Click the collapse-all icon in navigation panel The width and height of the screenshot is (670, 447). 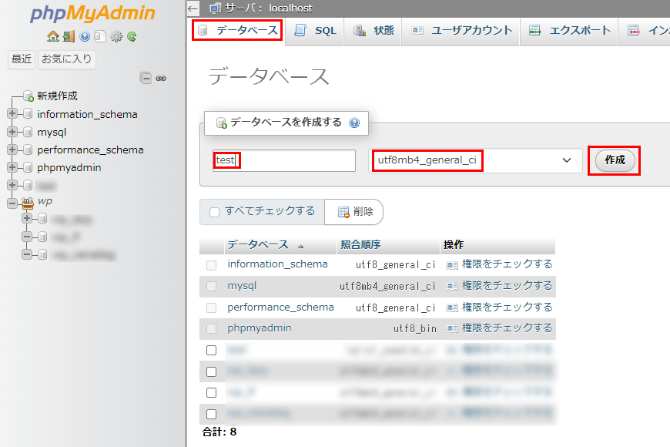coord(146,78)
